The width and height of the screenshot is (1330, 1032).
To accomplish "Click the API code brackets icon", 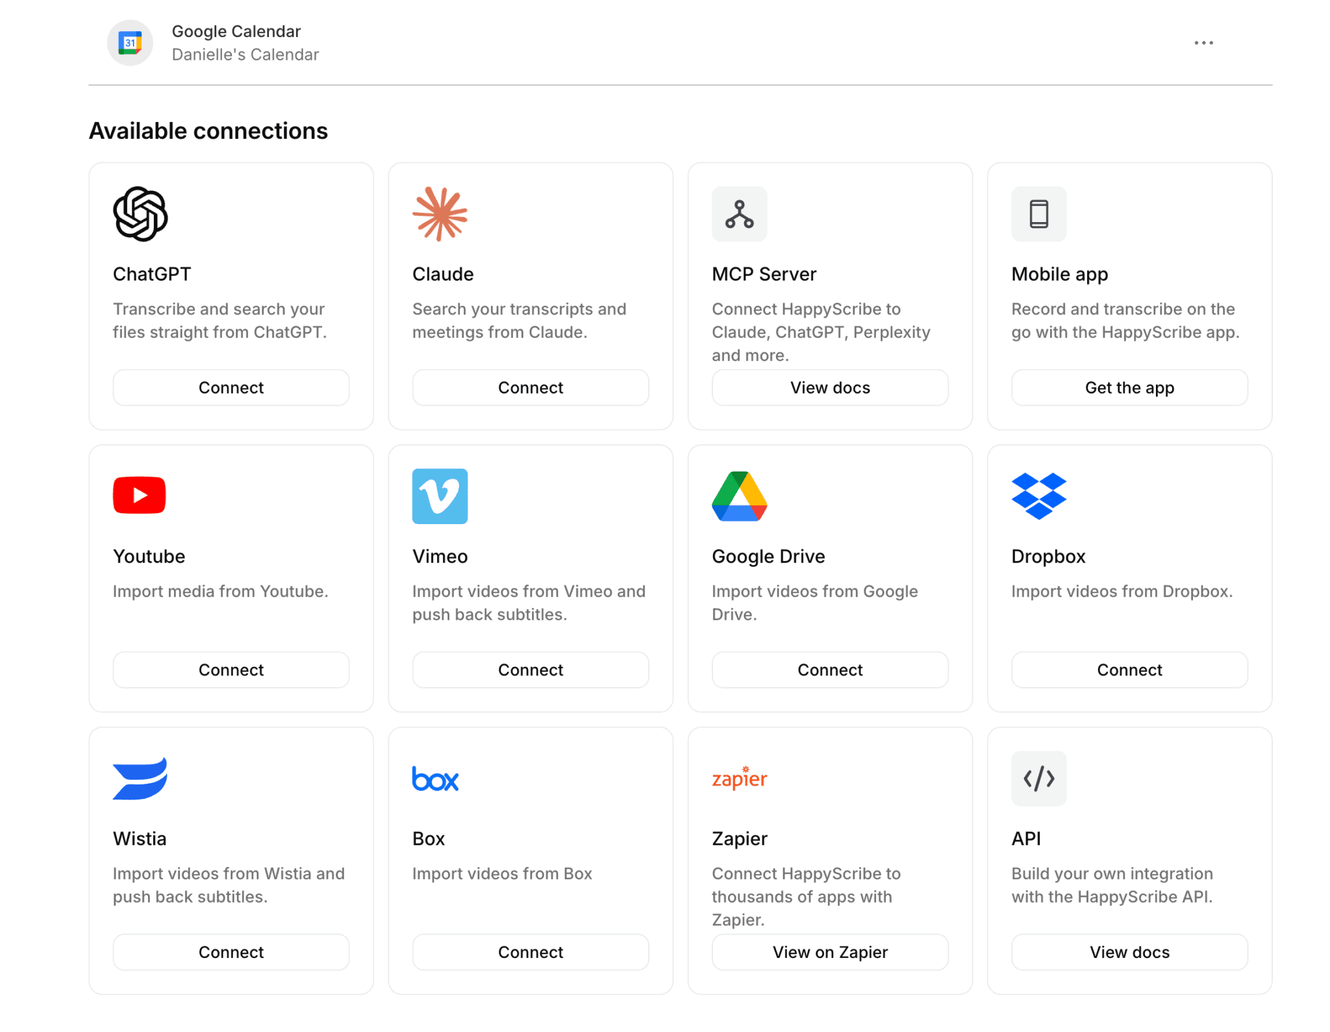I will pyautogui.click(x=1038, y=778).
